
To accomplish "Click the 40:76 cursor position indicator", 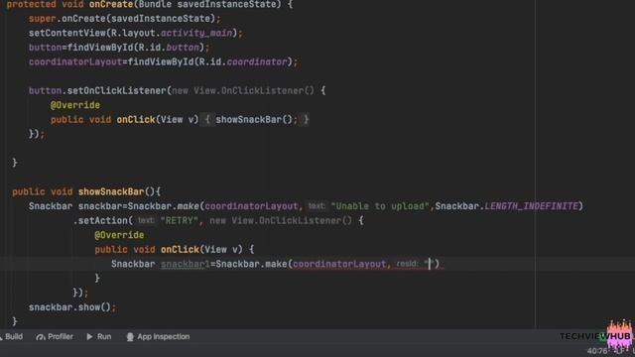I will 597,351.
